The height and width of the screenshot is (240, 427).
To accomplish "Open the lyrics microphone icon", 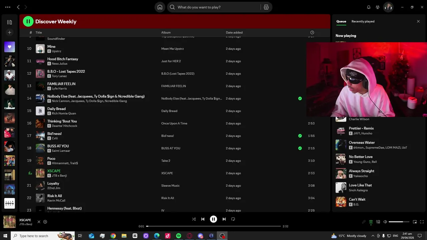I will point(364,222).
